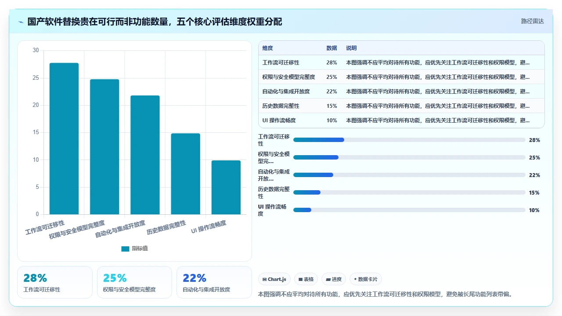Click the lightning icon beside the title
Viewport: 562px width, 316px height.
click(x=21, y=22)
